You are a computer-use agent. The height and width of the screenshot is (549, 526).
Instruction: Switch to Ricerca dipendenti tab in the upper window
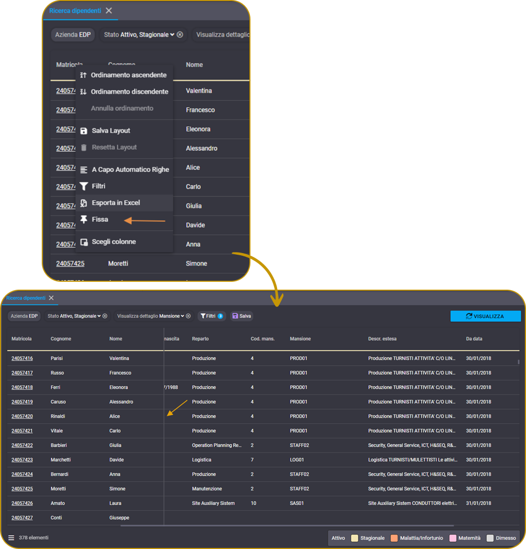click(x=75, y=11)
